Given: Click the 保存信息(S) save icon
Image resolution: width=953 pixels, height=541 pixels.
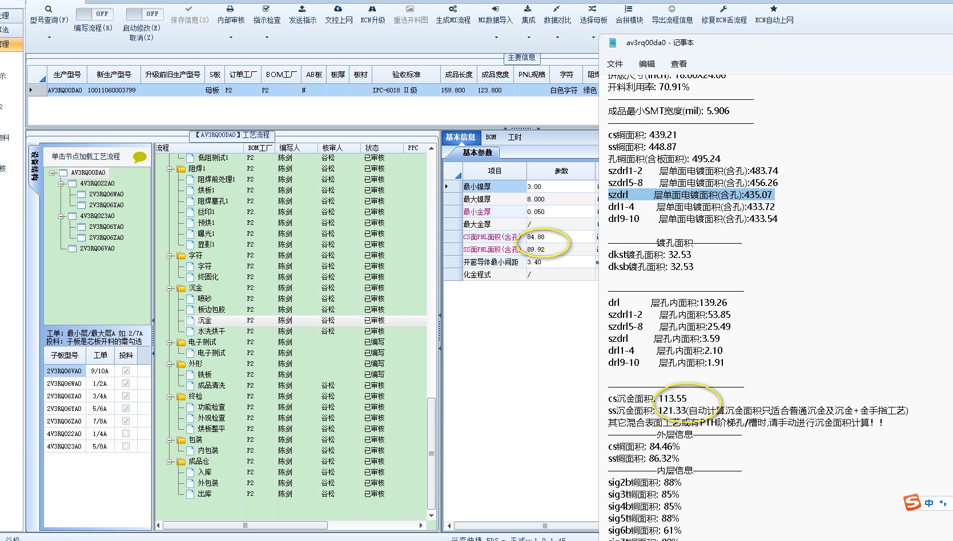Looking at the screenshot, I should (x=189, y=9).
